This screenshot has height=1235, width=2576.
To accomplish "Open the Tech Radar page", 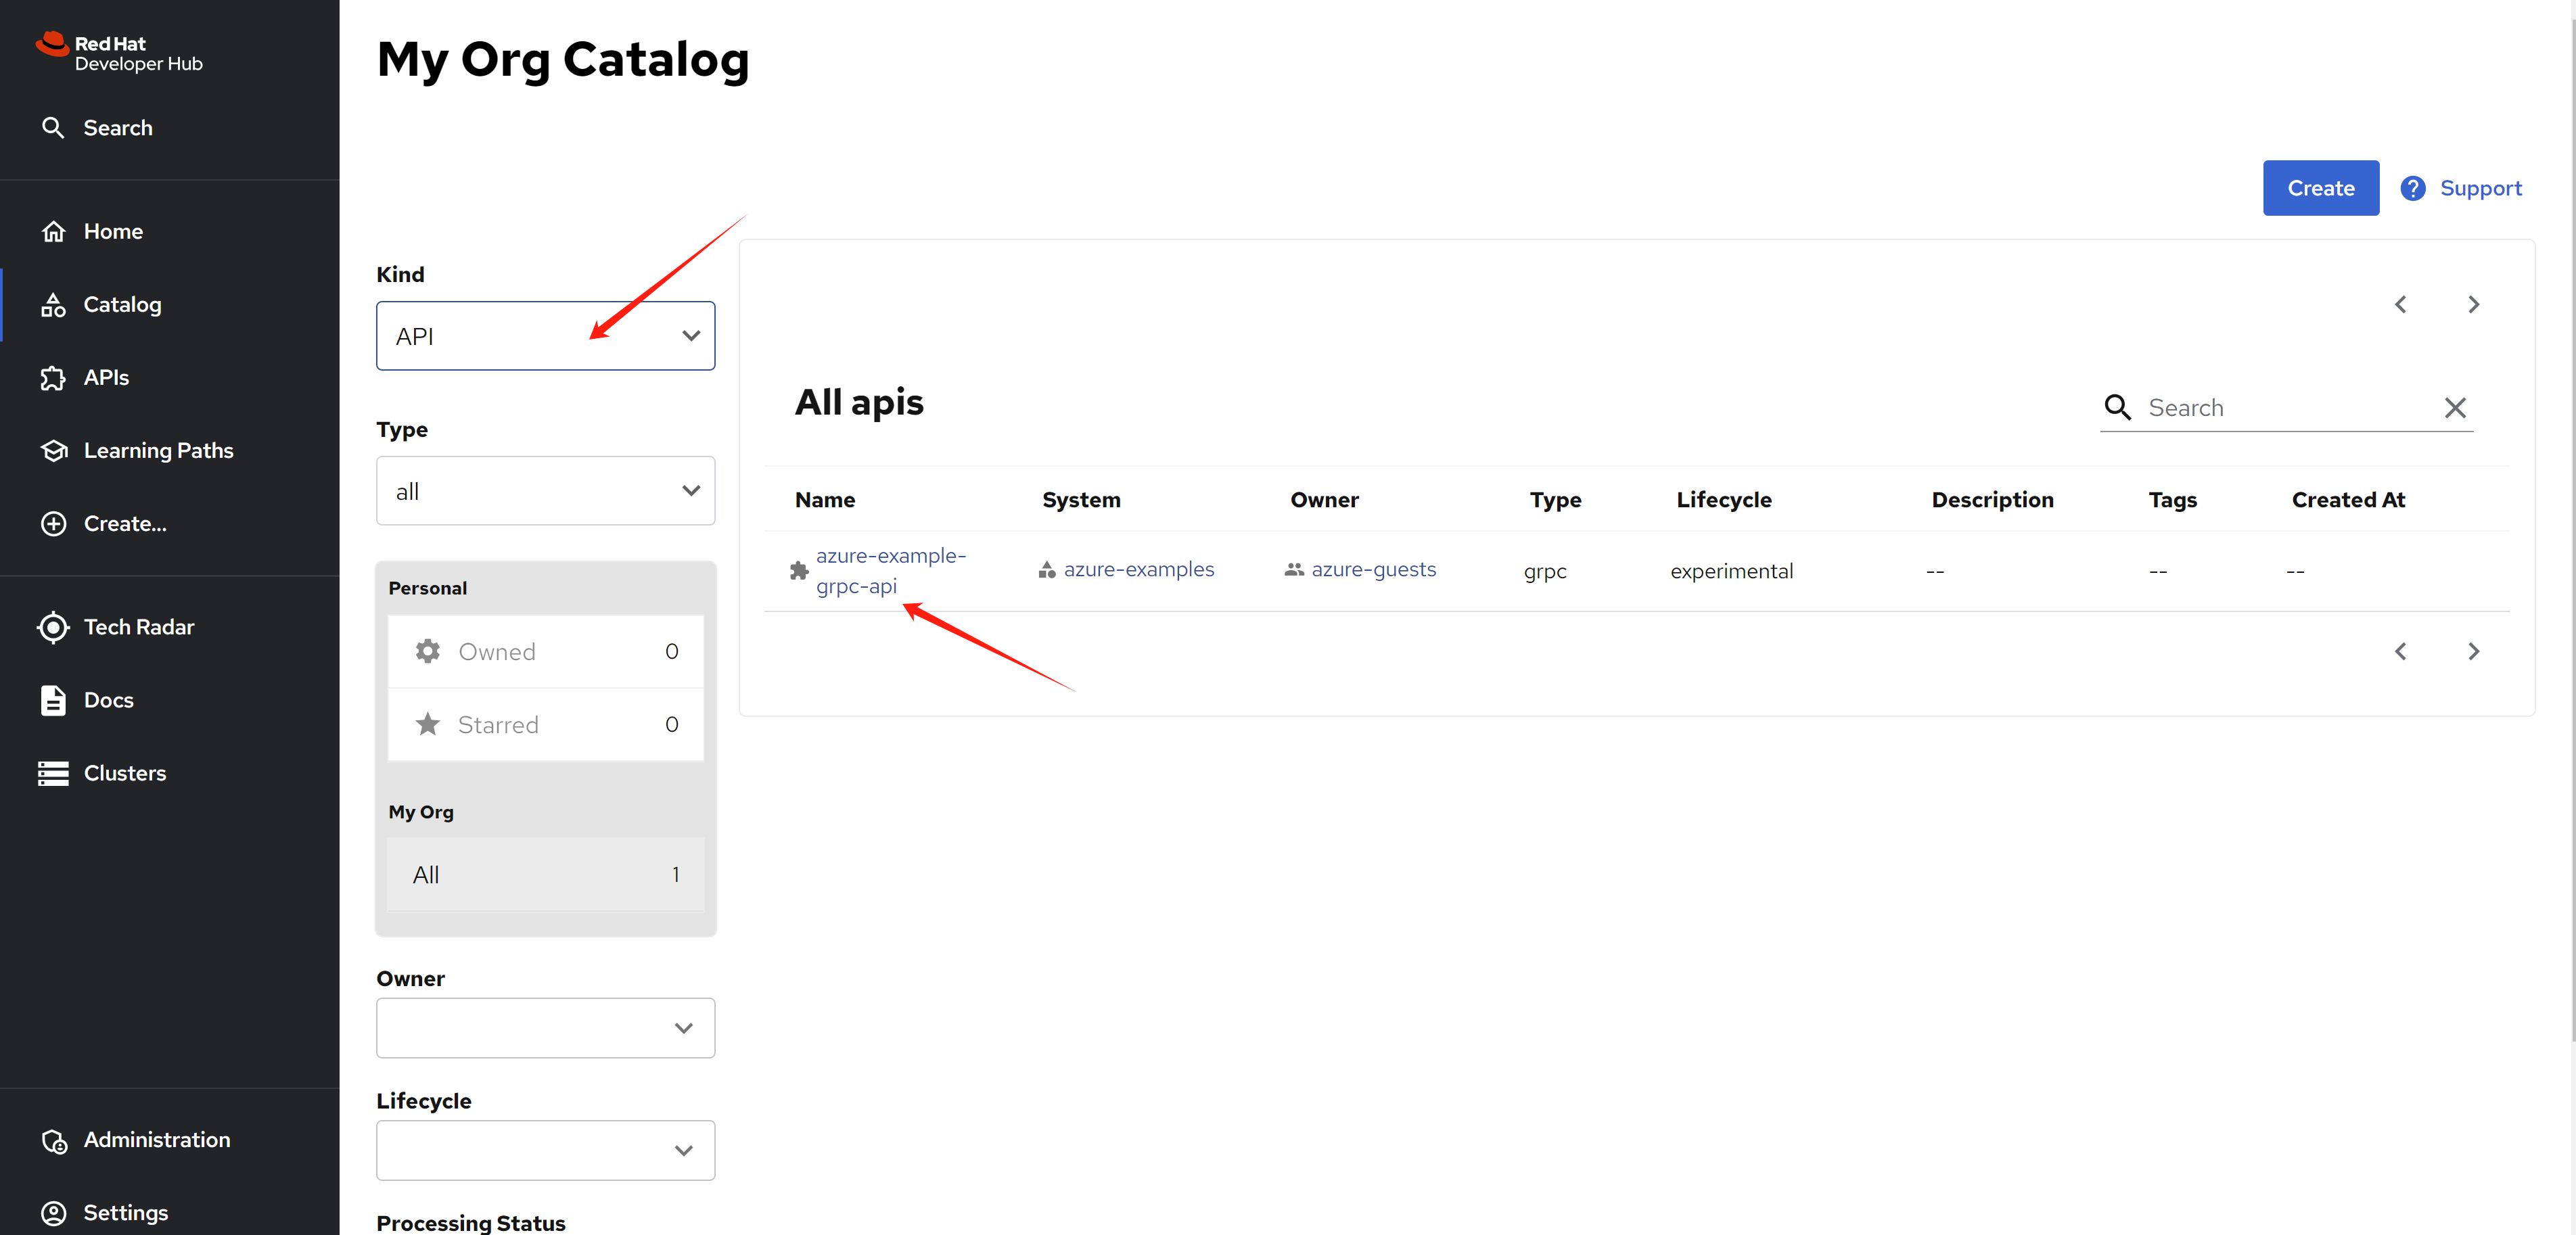I will [138, 627].
